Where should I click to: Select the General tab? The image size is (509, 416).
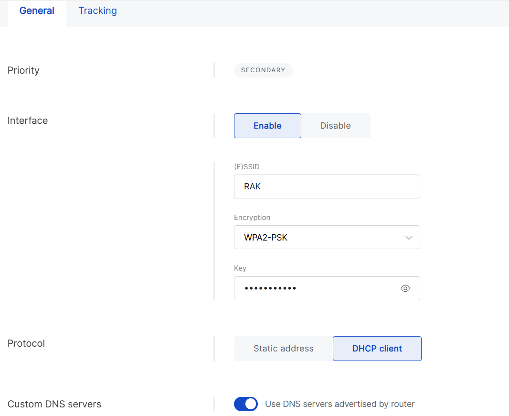coord(37,11)
